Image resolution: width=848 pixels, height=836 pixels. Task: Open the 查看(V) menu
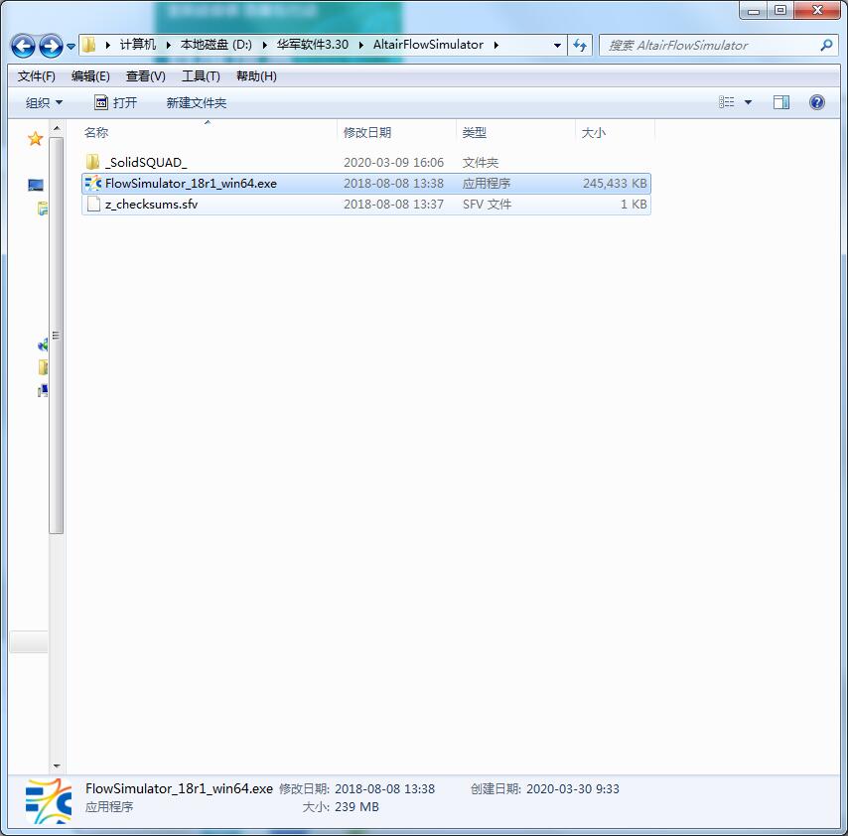pos(146,76)
